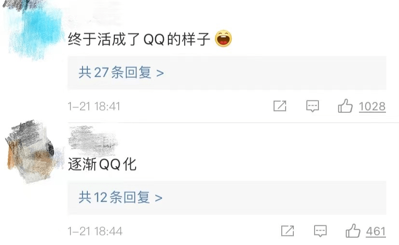The width and height of the screenshot is (399, 245).
Task: Expand the 共27条回复 reply thread
Action: (227, 73)
